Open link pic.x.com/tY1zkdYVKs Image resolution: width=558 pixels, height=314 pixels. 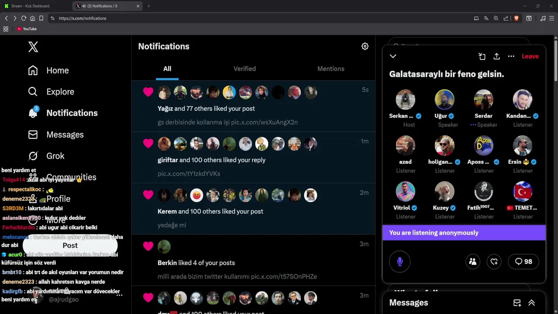189,174
